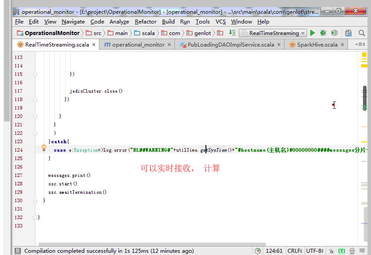
Task: Open the Refactor menu
Action: coord(146,21)
